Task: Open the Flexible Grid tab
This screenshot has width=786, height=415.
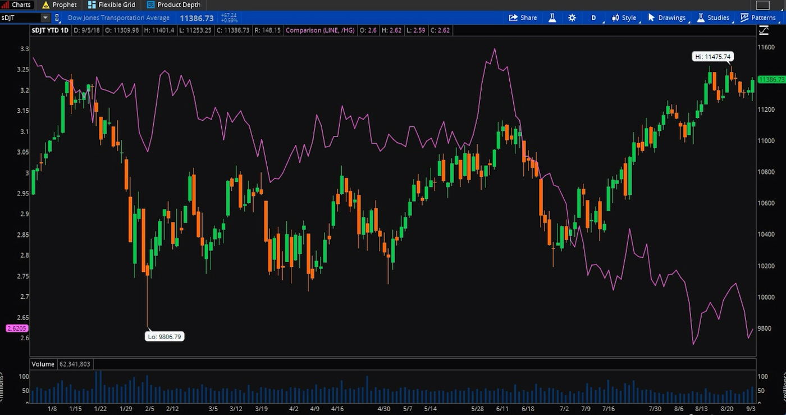Action: [111, 5]
